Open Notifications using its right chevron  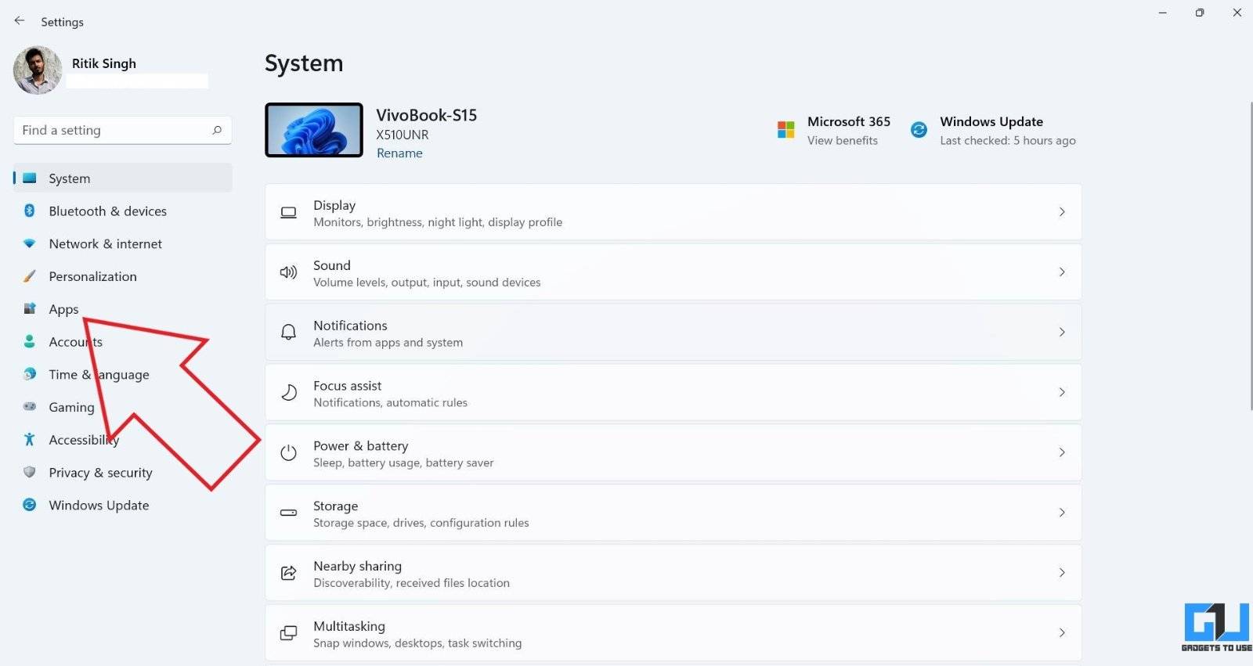pyautogui.click(x=1062, y=332)
